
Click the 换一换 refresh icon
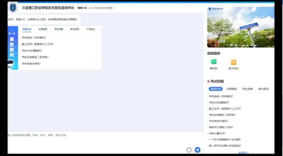pyautogui.click(x=12, y=30)
